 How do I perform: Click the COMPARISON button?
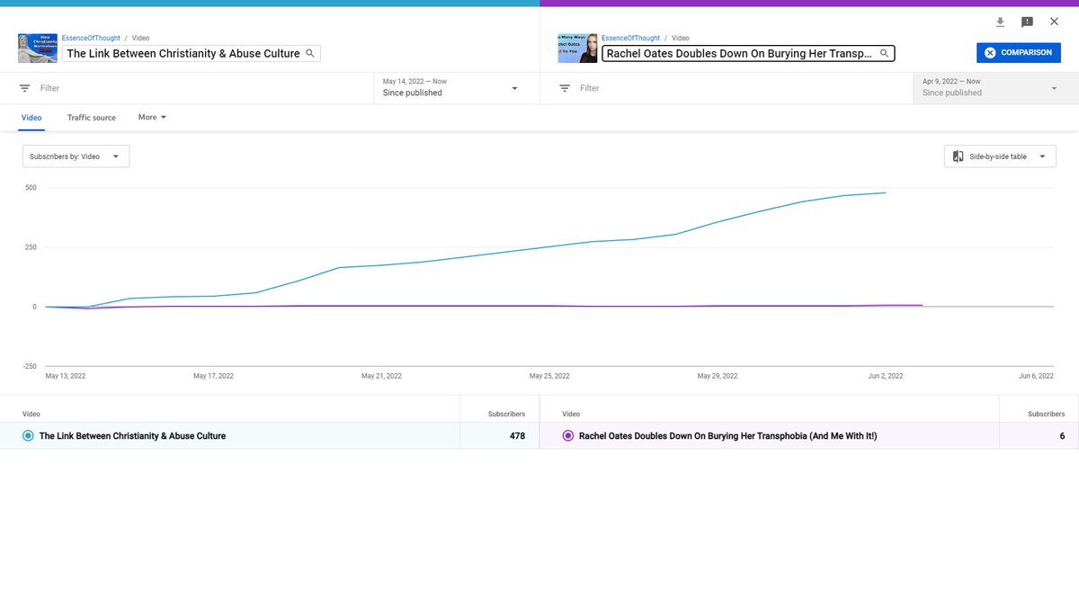tap(1019, 53)
